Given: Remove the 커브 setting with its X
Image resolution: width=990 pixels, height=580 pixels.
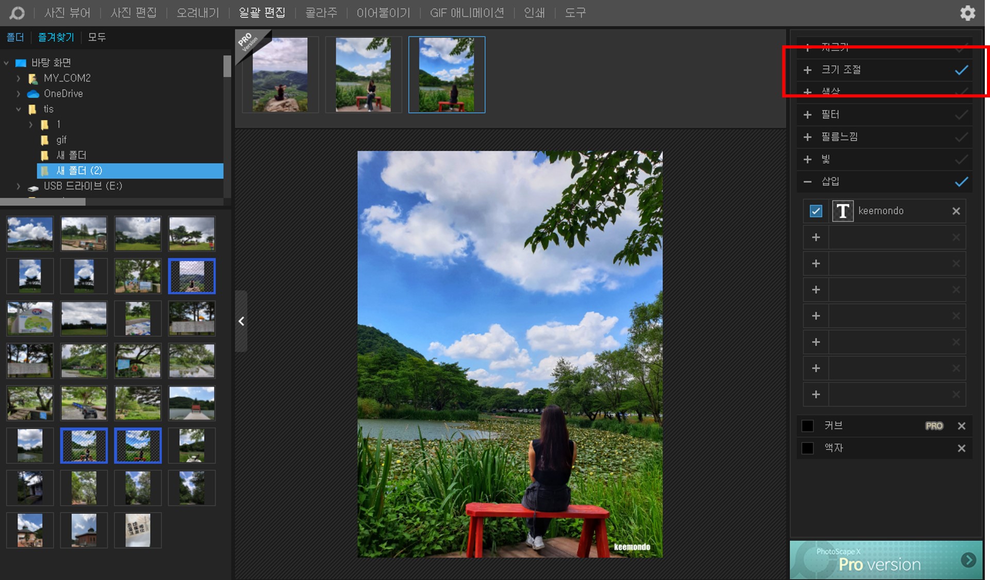Looking at the screenshot, I should pyautogui.click(x=962, y=426).
